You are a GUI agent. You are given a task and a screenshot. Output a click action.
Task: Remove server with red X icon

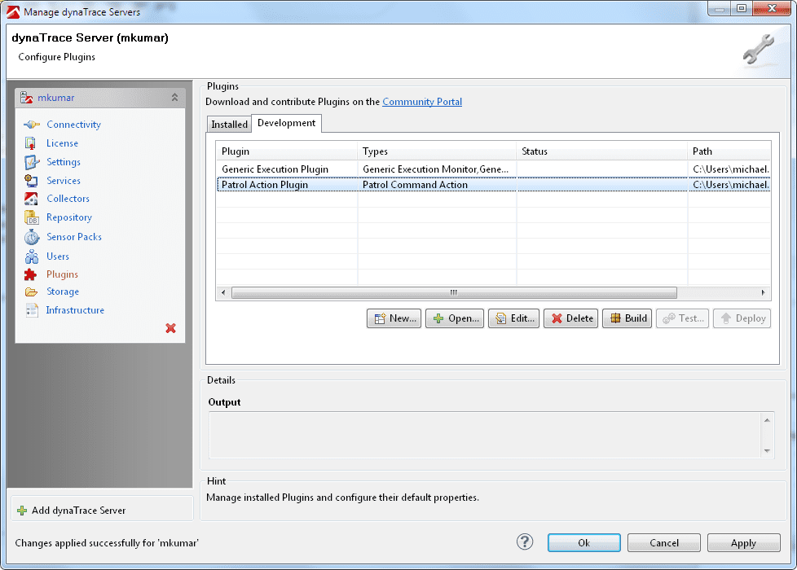171,328
